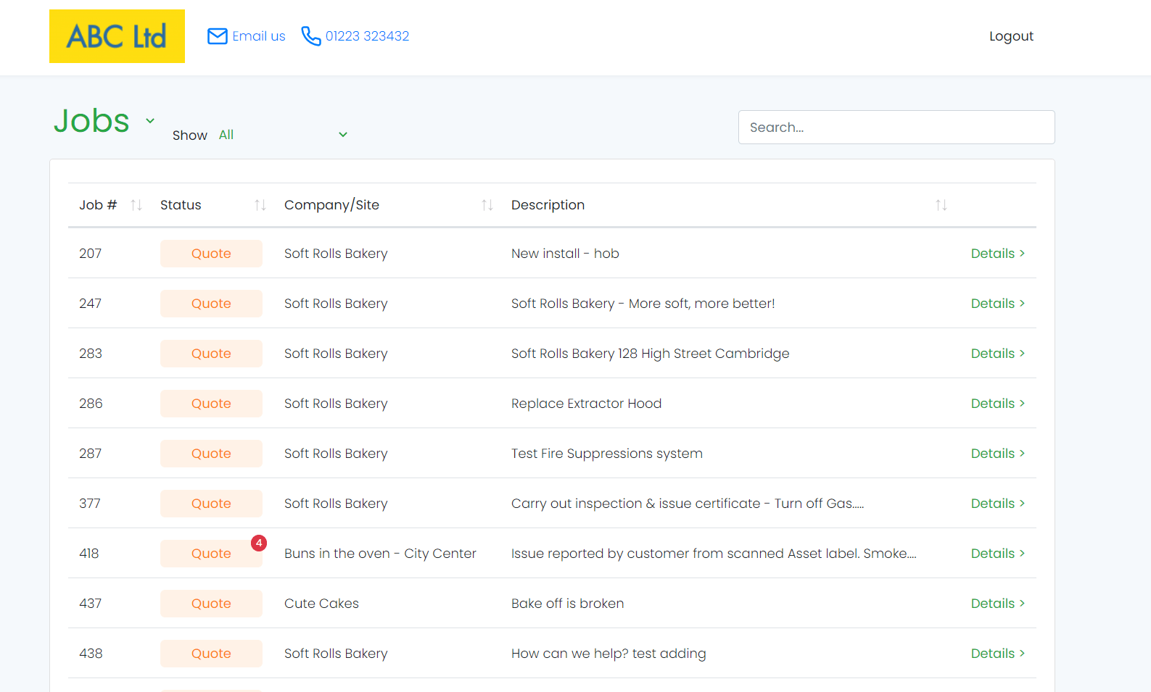The width and height of the screenshot is (1151, 692).
Task: Open the Show All filter dropdown
Action: click(x=283, y=135)
